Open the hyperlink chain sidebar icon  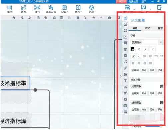click(x=125, y=68)
